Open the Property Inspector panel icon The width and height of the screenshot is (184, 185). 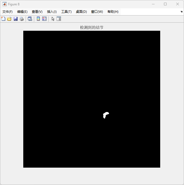(59, 19)
